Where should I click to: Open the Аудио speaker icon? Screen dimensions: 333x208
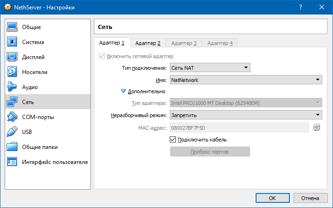click(x=12, y=87)
